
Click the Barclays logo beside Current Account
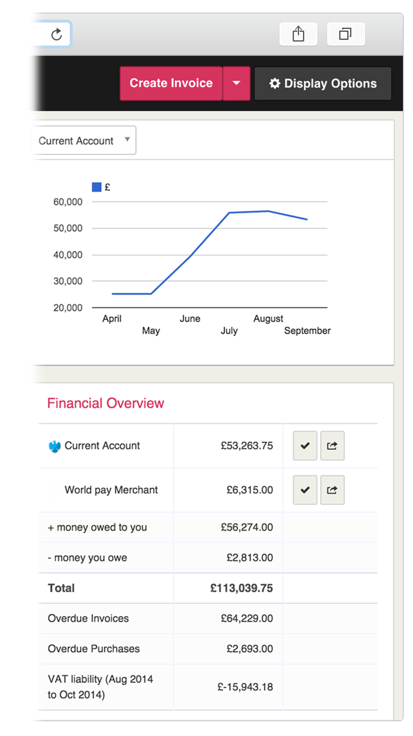click(x=54, y=446)
